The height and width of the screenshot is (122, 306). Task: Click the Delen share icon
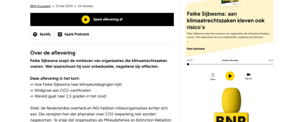point(213,75)
